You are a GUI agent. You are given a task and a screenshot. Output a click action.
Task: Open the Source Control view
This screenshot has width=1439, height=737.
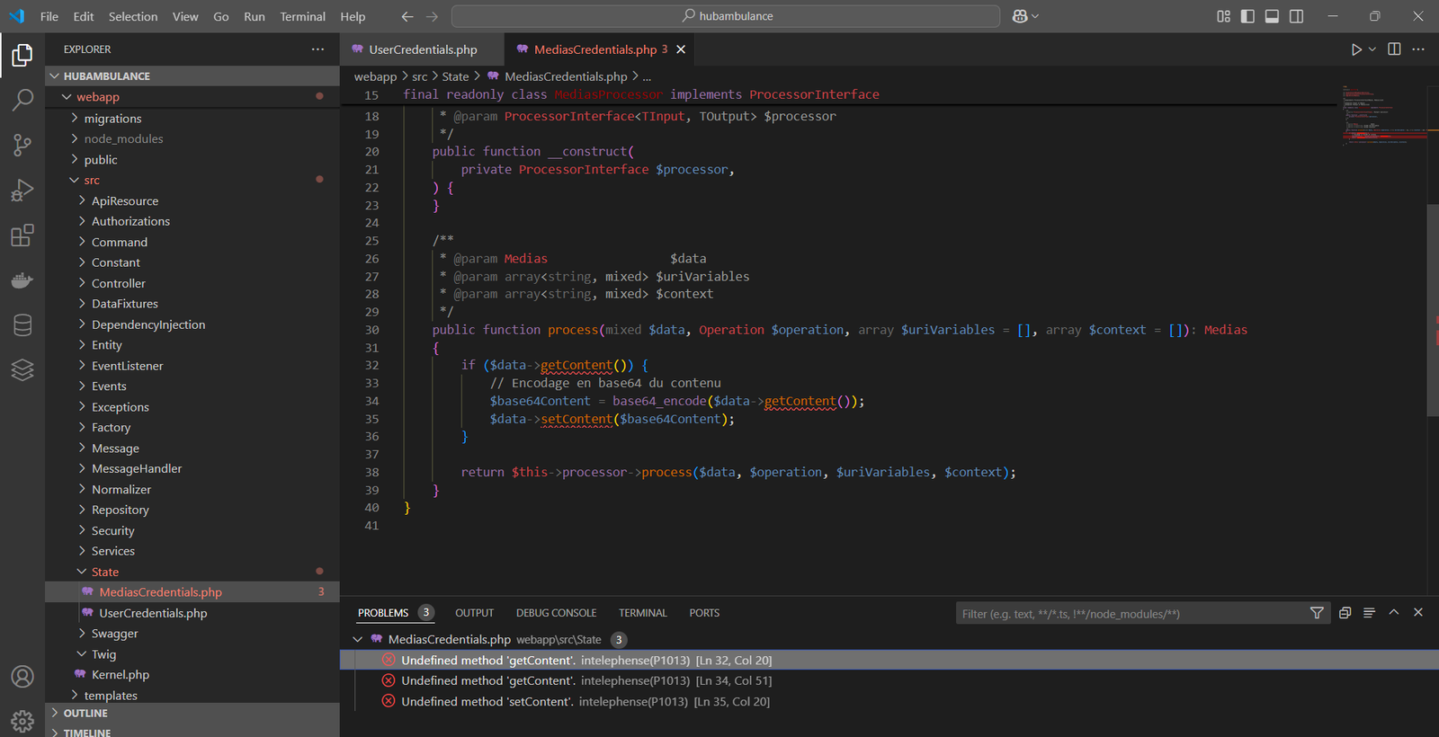point(22,145)
